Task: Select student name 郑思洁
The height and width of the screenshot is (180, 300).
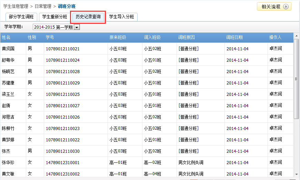Action: point(8,117)
